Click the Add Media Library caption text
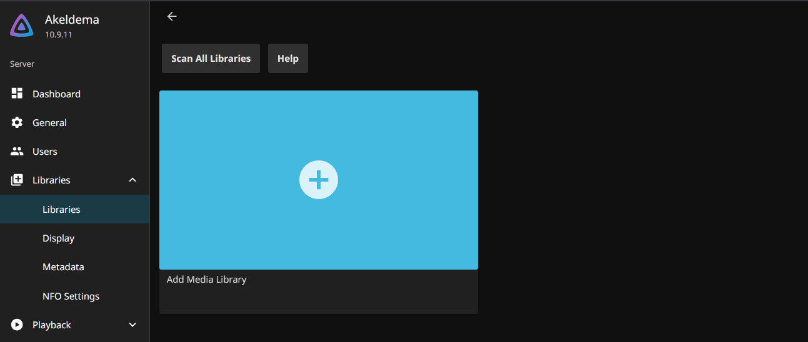 [206, 280]
